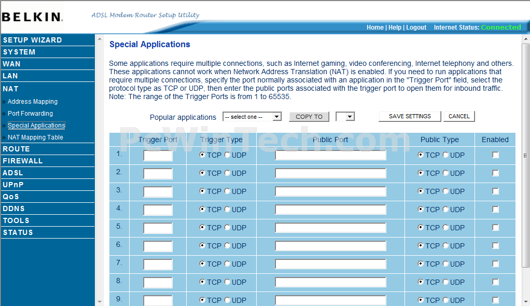Image resolution: width=530 pixels, height=306 pixels.
Task: Open the Setup Wizard menu
Action: [x=33, y=40]
